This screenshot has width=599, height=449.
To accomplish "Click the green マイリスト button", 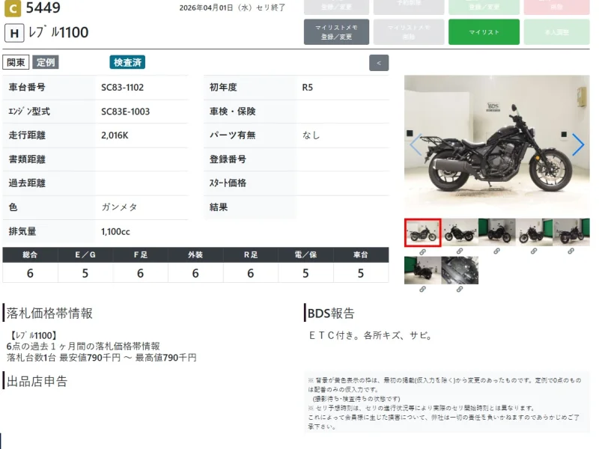I will pos(484,32).
